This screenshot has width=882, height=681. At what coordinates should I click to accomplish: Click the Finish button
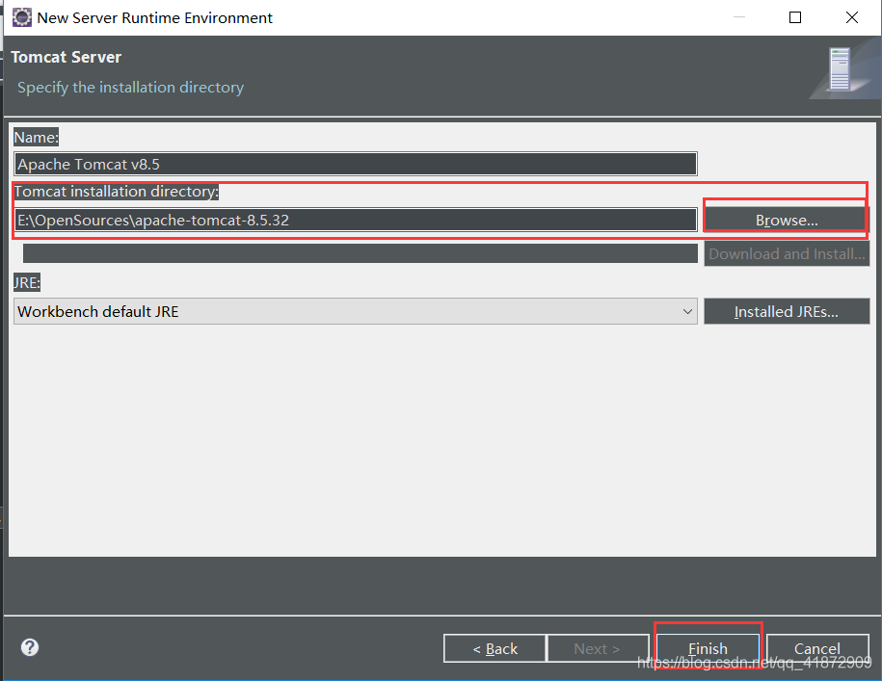708,648
